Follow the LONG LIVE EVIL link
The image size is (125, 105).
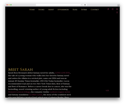(x=62, y=73)
